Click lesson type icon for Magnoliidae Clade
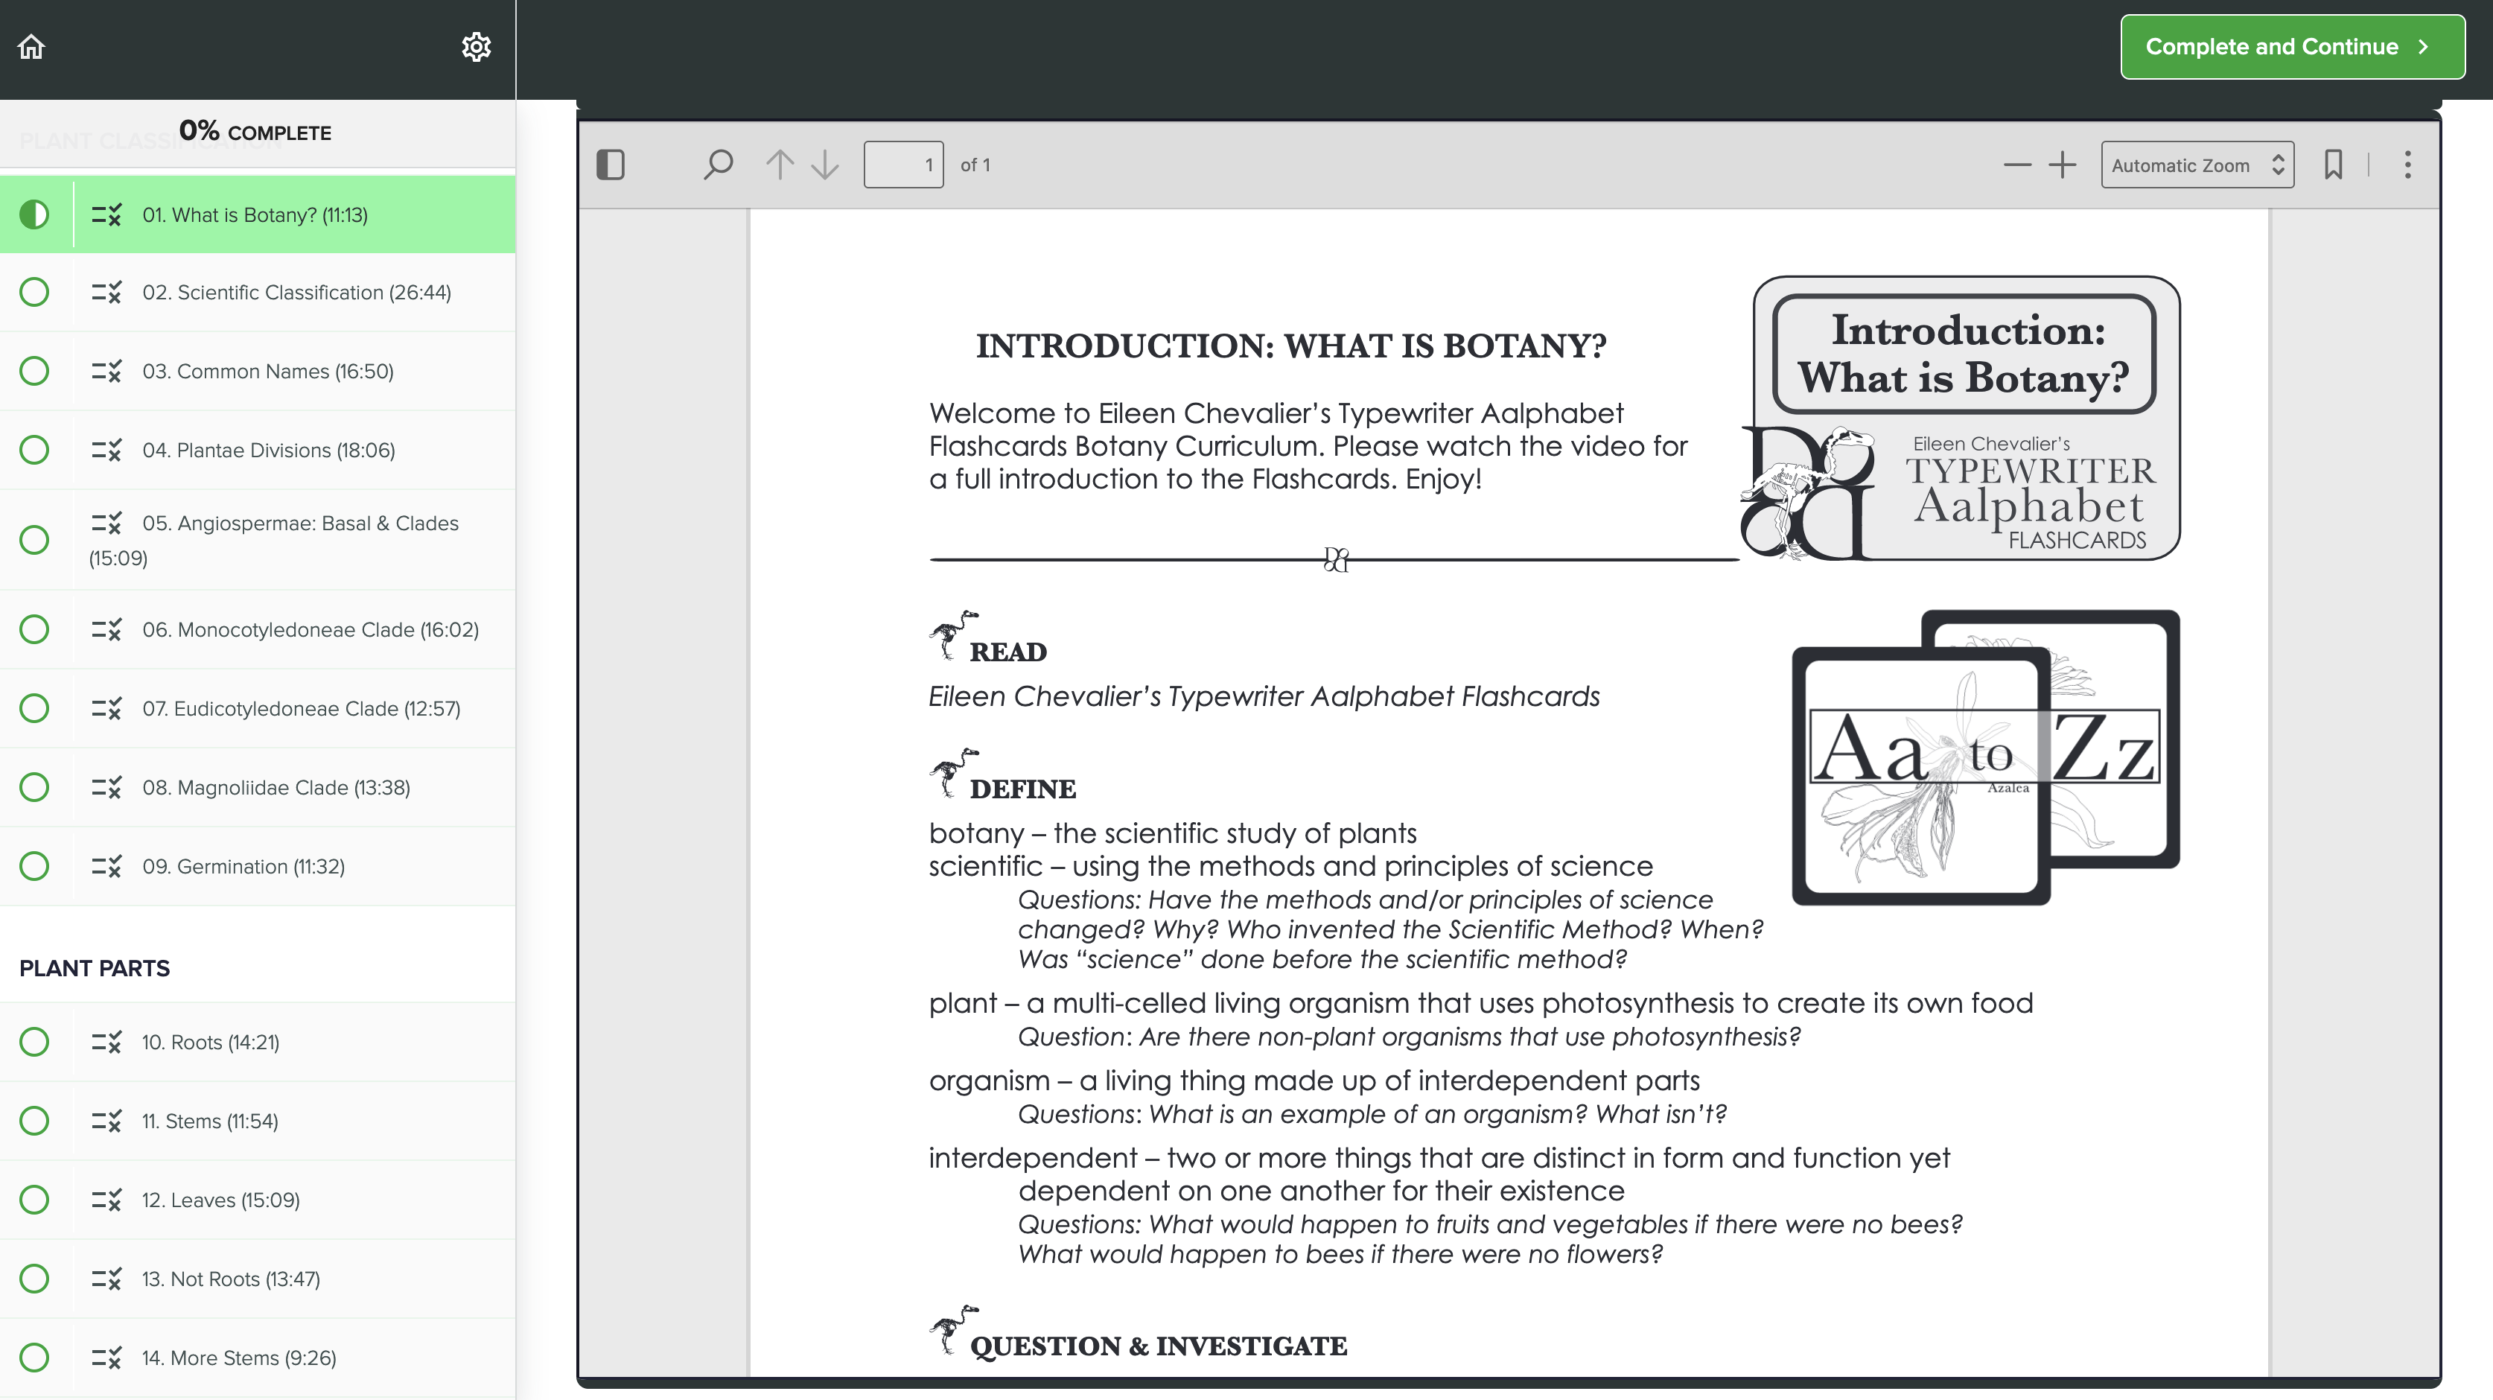 pyautogui.click(x=106, y=787)
